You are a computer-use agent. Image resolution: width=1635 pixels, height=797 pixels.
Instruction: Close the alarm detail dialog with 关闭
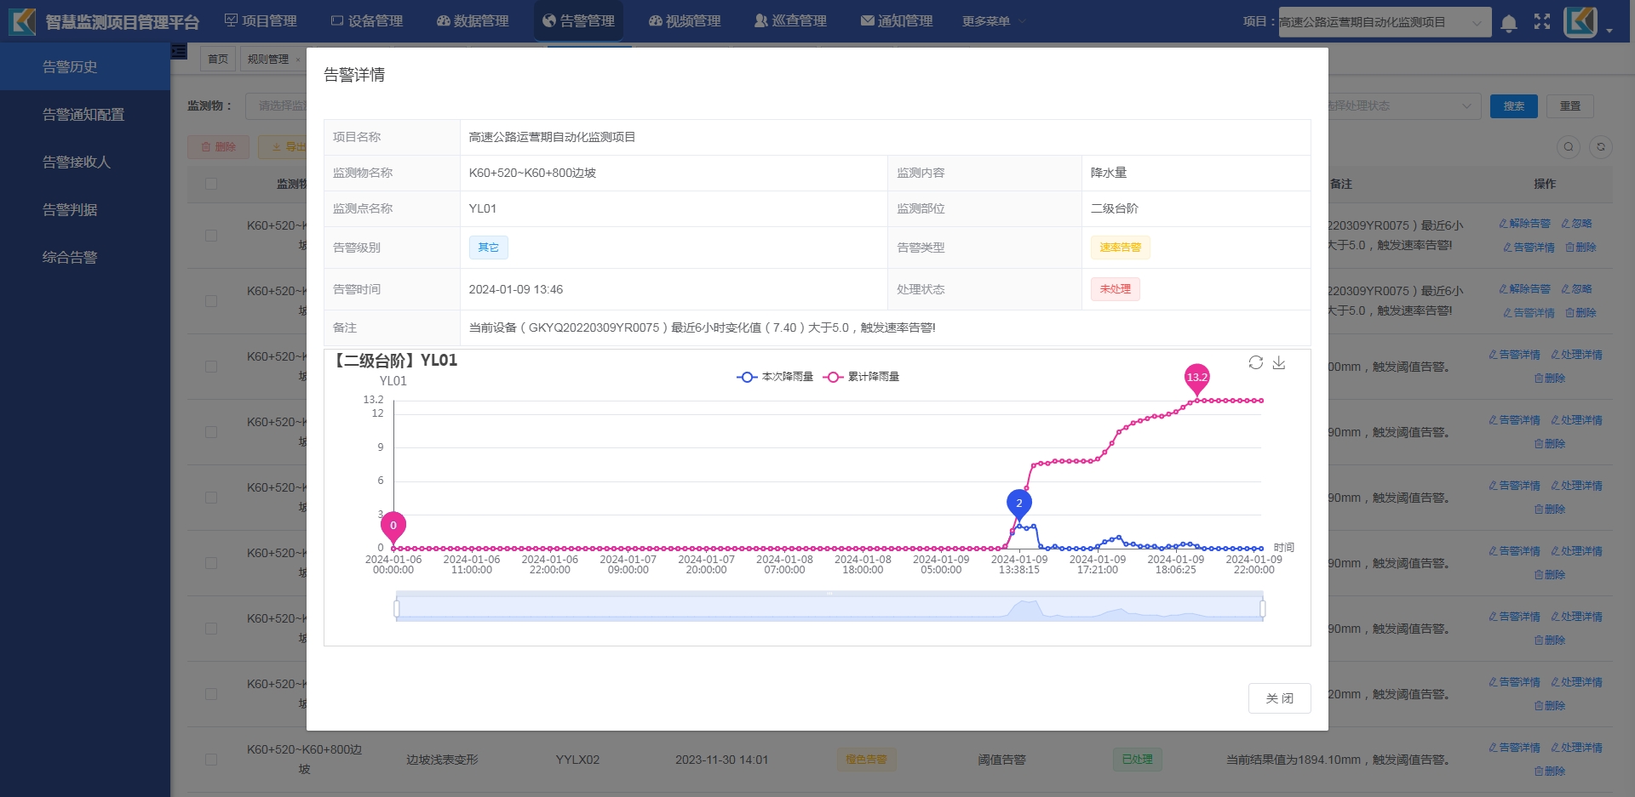1279,698
